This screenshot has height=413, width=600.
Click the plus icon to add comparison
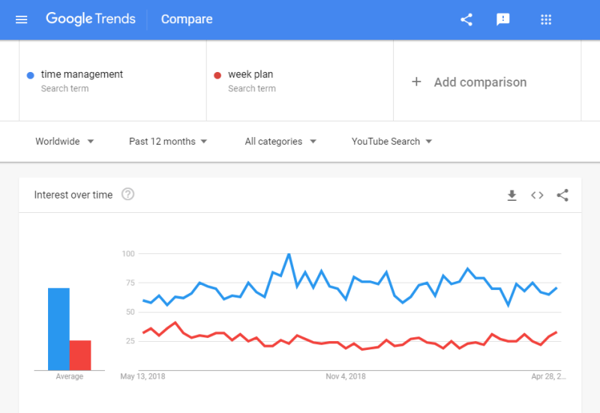coord(416,82)
